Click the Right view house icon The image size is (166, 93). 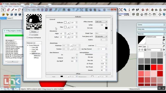[x=146, y=14]
